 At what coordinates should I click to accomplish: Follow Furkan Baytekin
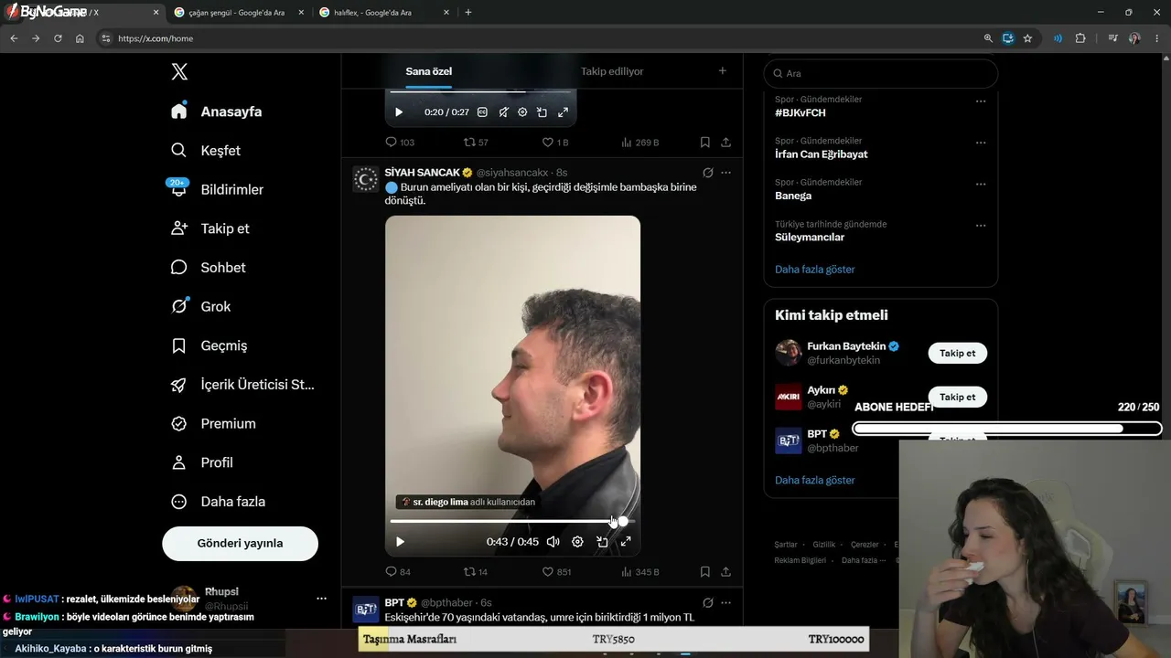[958, 354]
